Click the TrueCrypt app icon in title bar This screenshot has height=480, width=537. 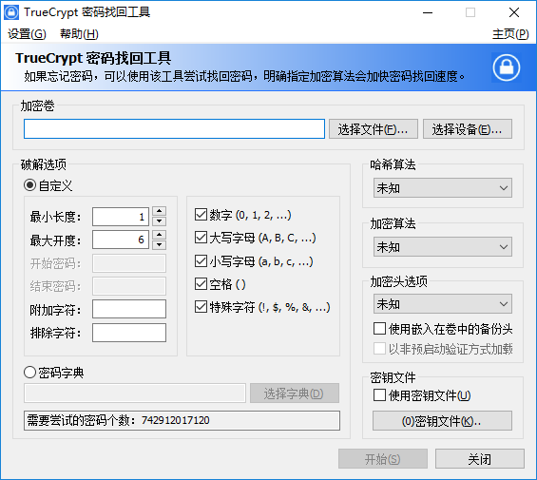(x=11, y=12)
